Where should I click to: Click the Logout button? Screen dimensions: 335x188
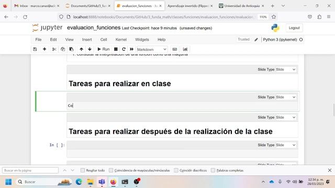294,28
